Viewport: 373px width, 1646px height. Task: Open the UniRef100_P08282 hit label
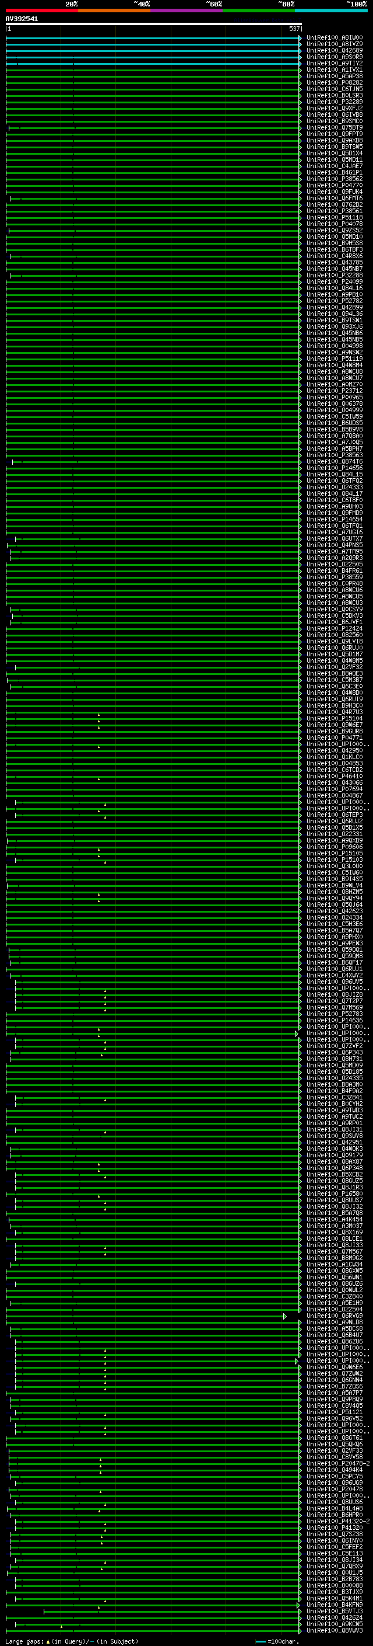click(x=335, y=82)
